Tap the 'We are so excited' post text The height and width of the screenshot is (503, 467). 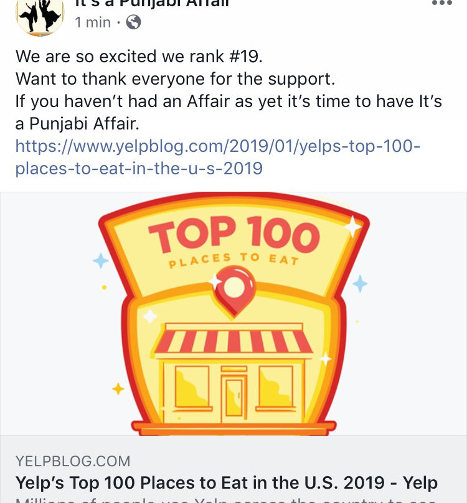139,57
